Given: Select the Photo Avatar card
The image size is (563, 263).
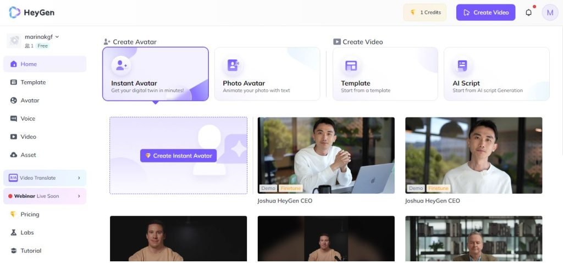Looking at the screenshot, I should click(267, 74).
